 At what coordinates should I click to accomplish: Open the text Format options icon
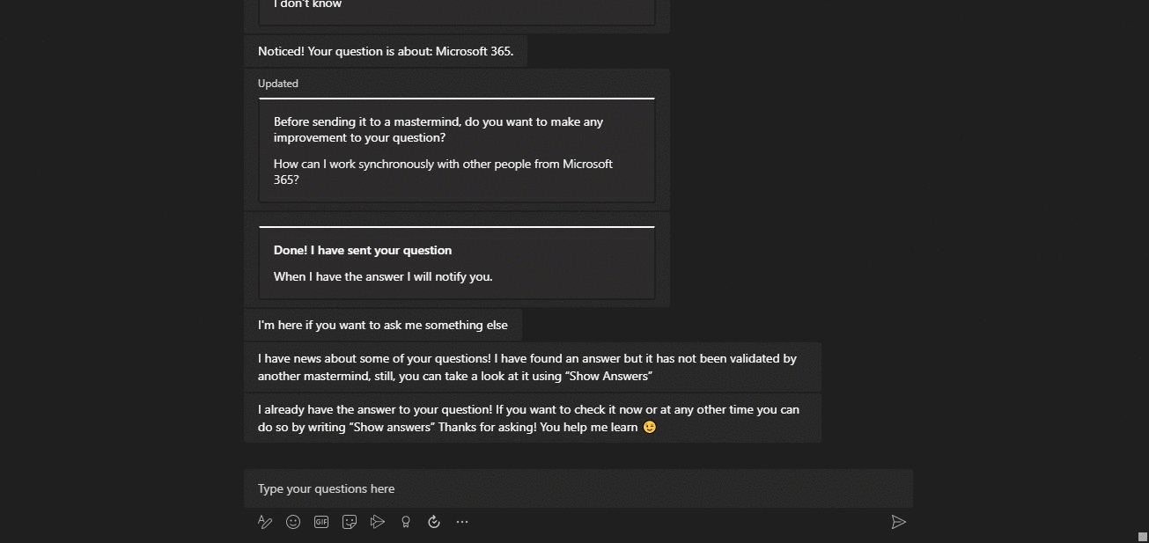(264, 522)
